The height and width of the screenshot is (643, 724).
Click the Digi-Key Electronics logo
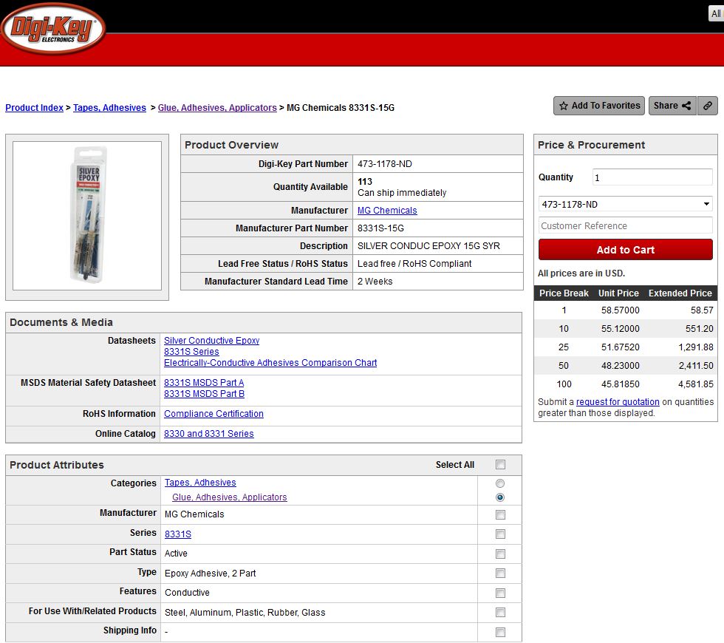52,29
